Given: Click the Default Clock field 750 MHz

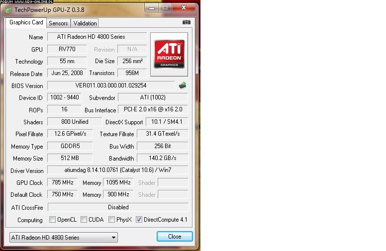Looking at the screenshot, I should click(63, 194).
